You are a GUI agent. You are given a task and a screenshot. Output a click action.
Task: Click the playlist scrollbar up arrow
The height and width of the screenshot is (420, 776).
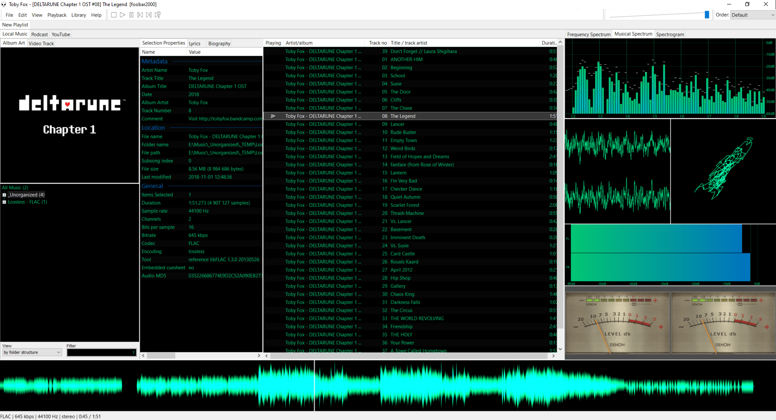pyautogui.click(x=560, y=42)
